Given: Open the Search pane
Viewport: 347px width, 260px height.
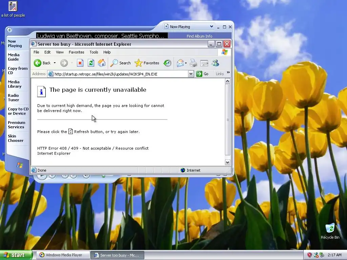Looking at the screenshot, I should 121,63.
